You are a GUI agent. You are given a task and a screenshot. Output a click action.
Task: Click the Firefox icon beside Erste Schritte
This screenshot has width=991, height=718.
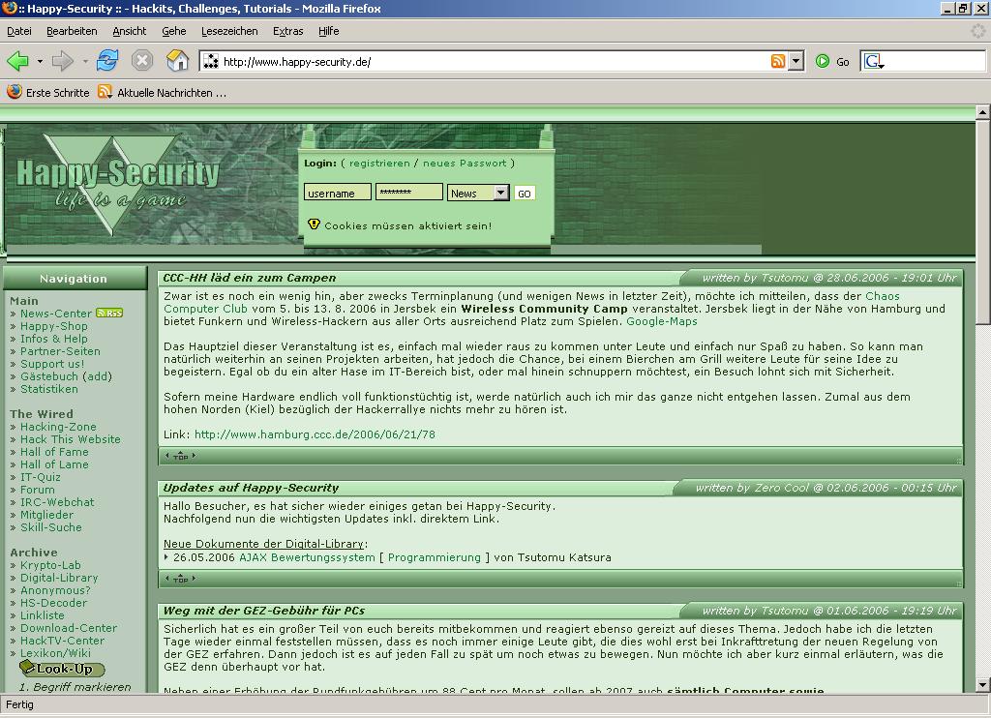[14, 92]
